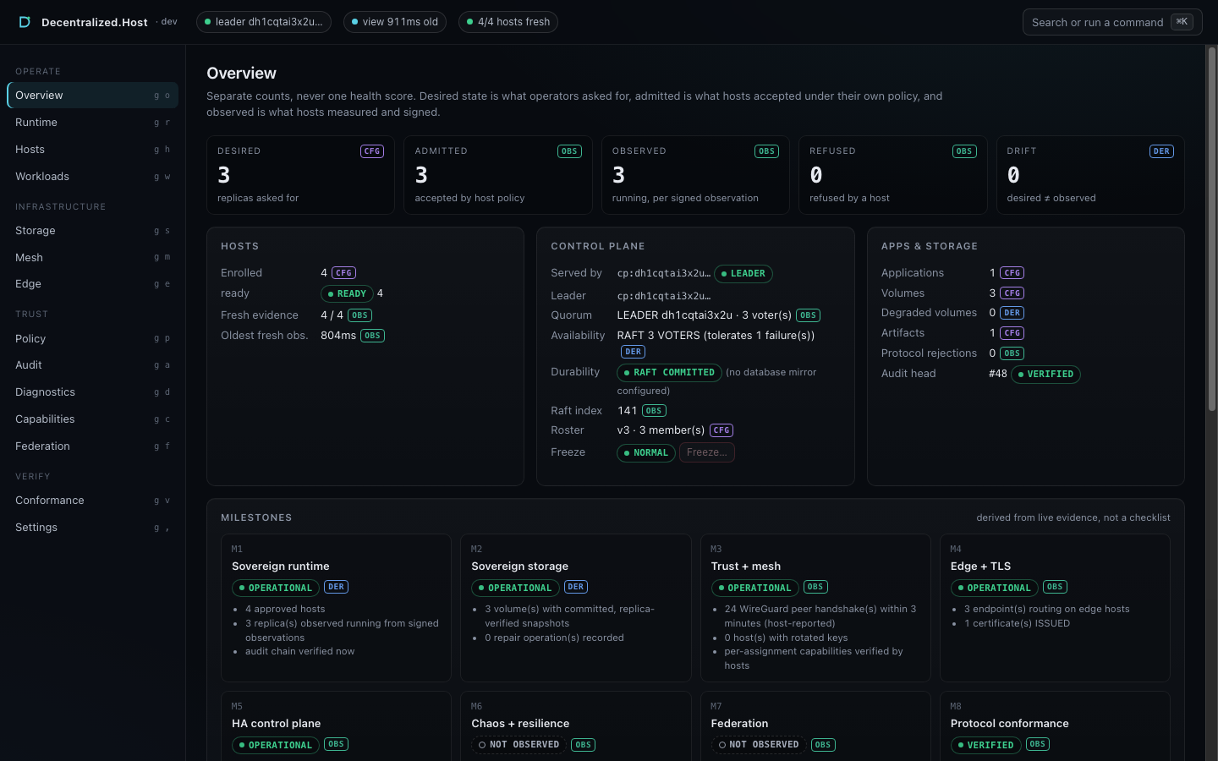Click the OPERATIONAL badge on Sovereign runtime
This screenshot has width=1218, height=761.
click(276, 588)
